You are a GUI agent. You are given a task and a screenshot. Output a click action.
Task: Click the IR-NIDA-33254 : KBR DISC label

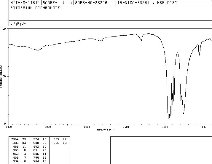[147, 3]
